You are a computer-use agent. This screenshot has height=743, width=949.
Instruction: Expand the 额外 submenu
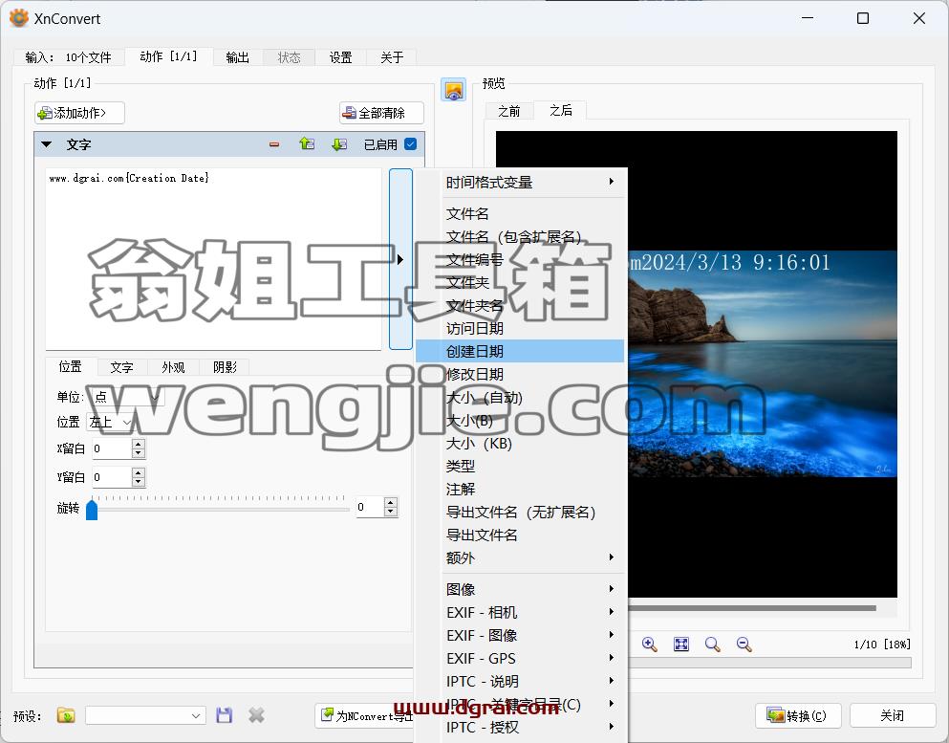coord(520,557)
